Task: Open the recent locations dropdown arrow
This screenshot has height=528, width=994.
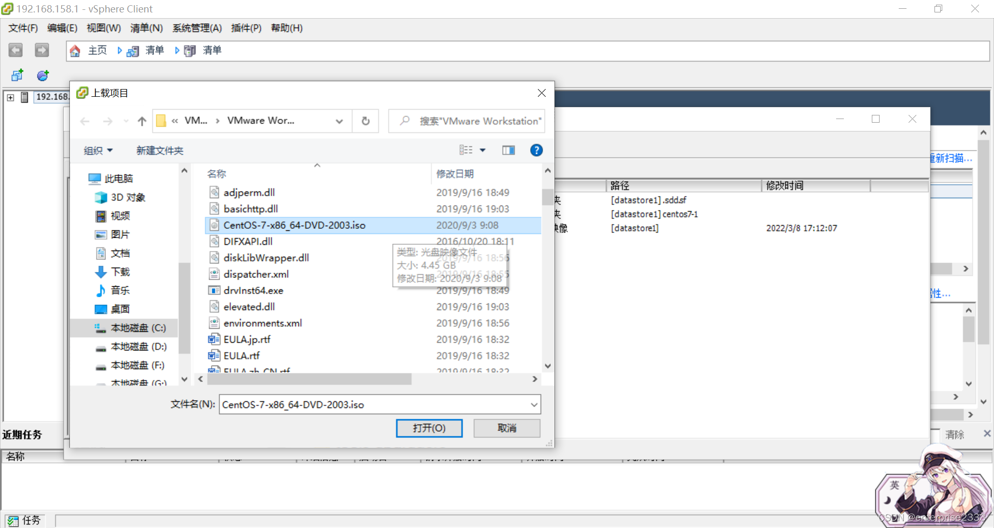Action: (126, 121)
